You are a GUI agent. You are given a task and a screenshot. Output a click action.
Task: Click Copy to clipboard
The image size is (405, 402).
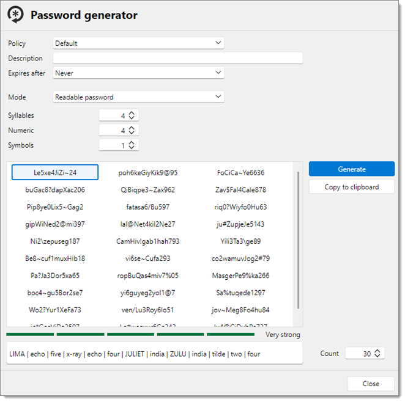(x=352, y=187)
